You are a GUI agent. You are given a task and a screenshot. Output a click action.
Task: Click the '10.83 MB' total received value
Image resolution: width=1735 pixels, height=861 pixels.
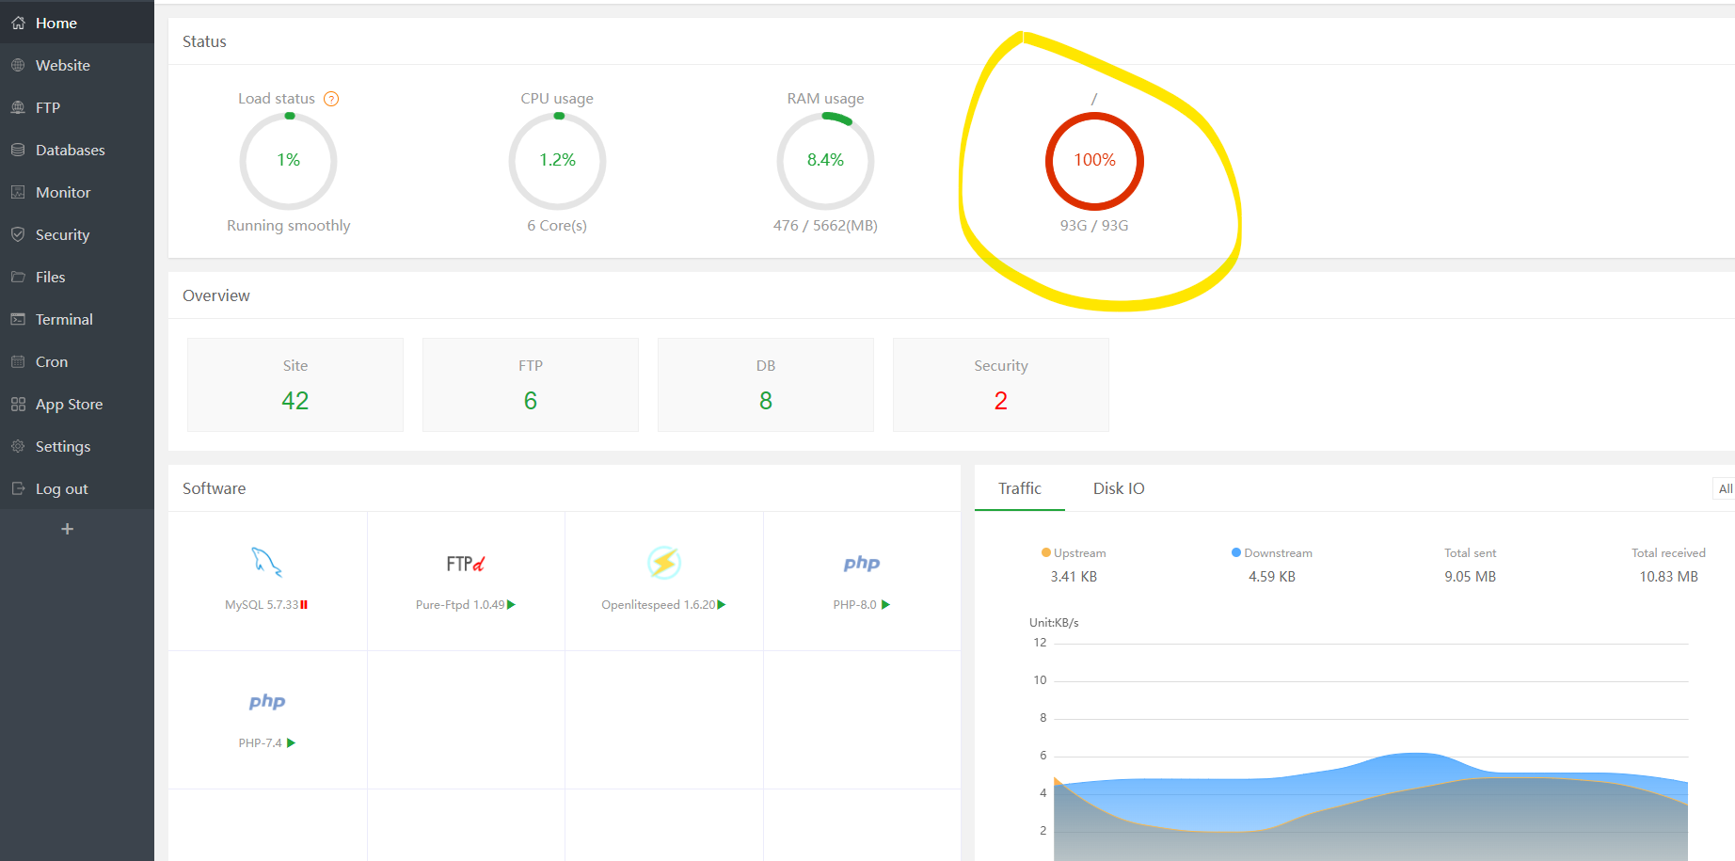tap(1669, 577)
